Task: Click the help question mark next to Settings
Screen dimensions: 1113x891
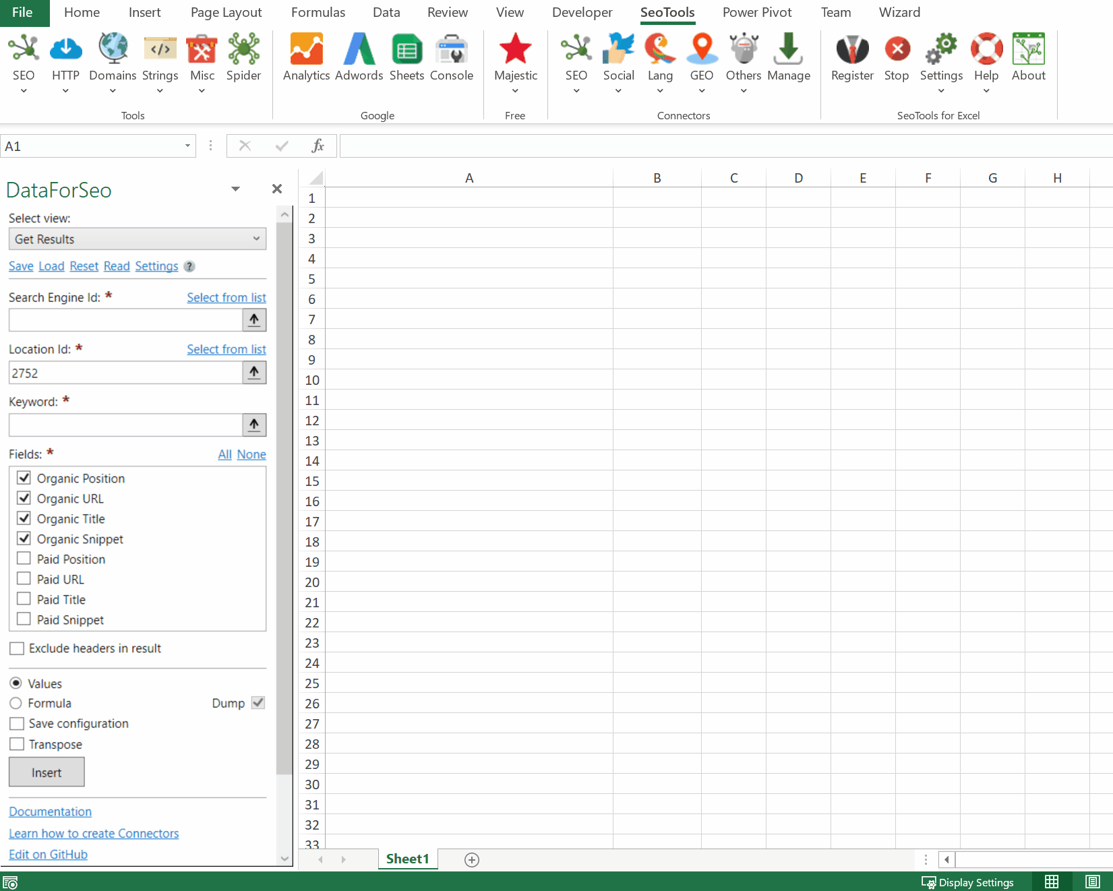Action: pos(189,266)
